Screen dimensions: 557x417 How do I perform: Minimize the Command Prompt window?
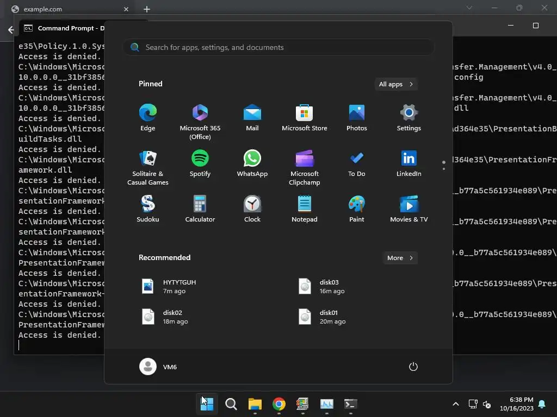pos(511,26)
